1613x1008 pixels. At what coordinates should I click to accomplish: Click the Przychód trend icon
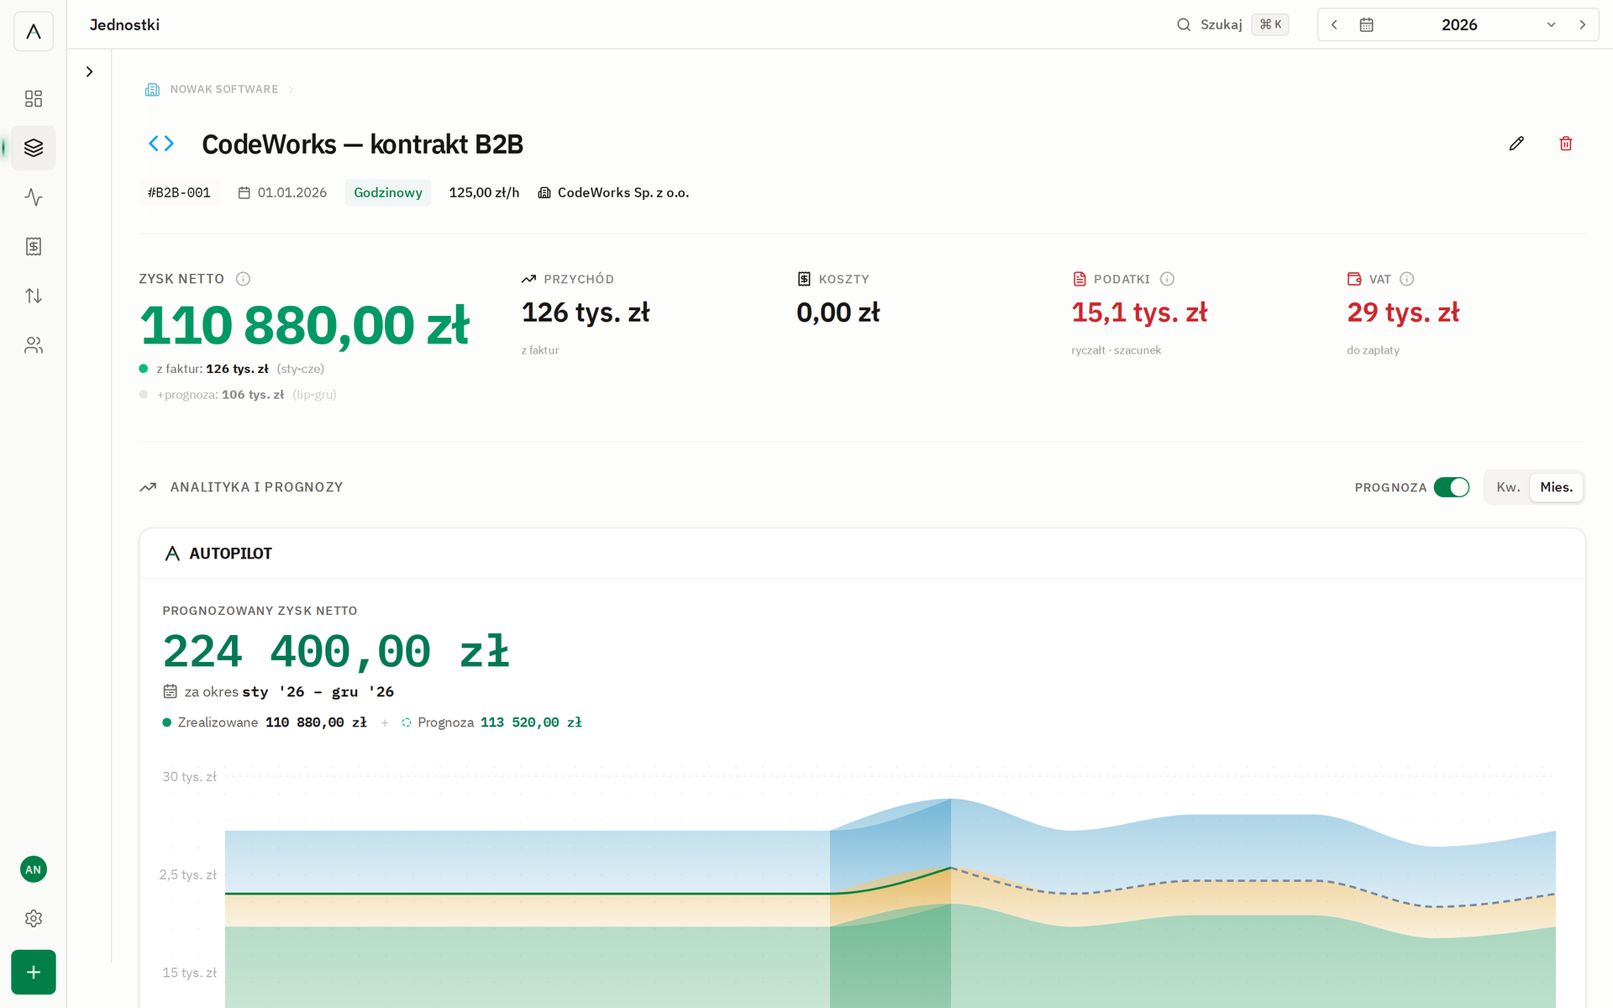click(x=528, y=279)
